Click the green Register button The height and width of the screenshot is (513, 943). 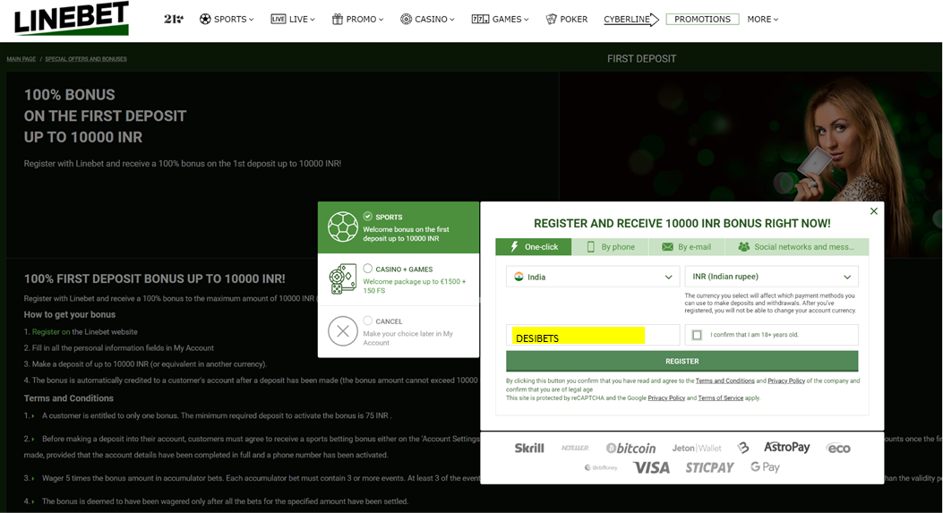(x=682, y=362)
